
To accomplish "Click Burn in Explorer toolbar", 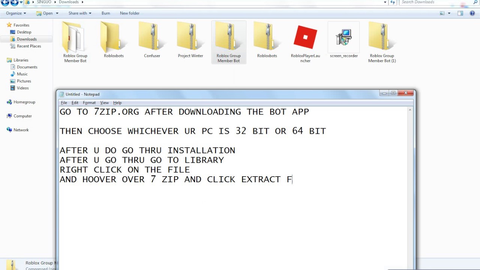I will [x=106, y=13].
